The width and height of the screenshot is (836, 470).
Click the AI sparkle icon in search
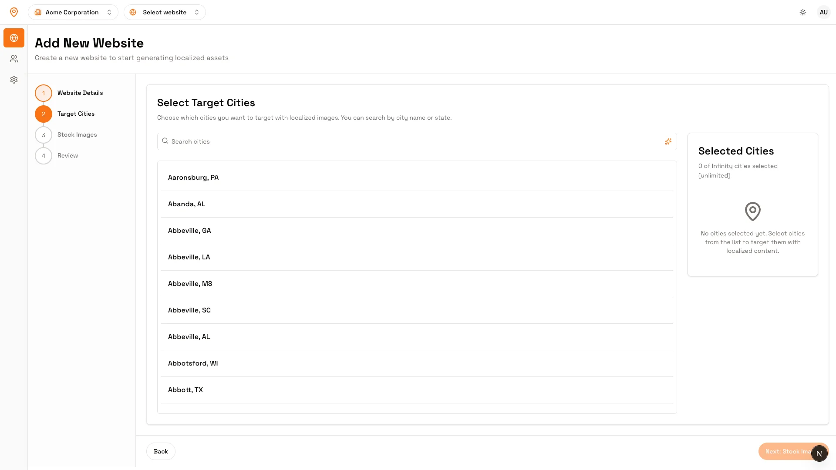coord(668,141)
